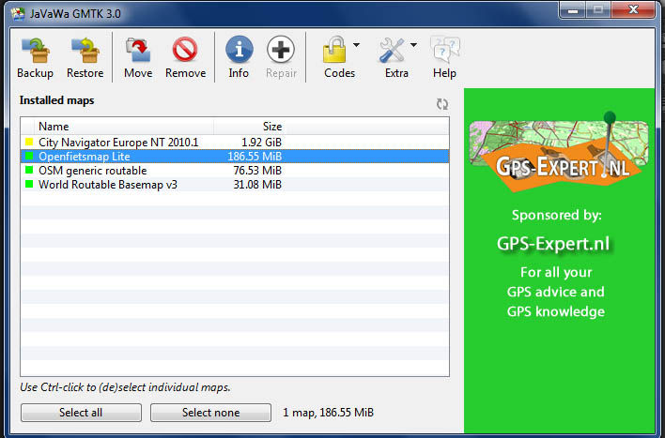Click the Extra tools icon
665x438 pixels.
coord(393,52)
